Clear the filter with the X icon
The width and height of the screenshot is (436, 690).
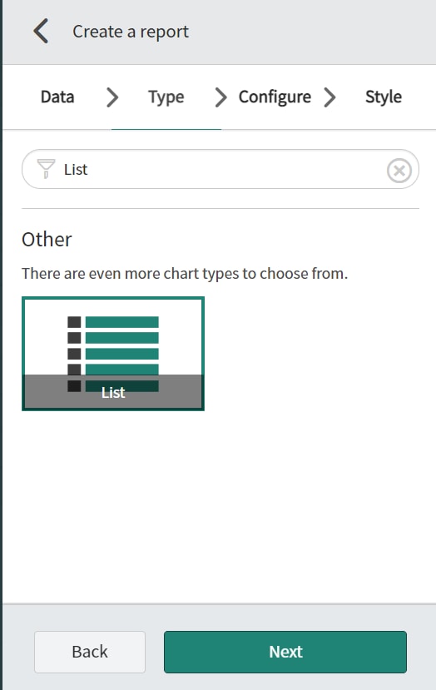click(x=399, y=171)
